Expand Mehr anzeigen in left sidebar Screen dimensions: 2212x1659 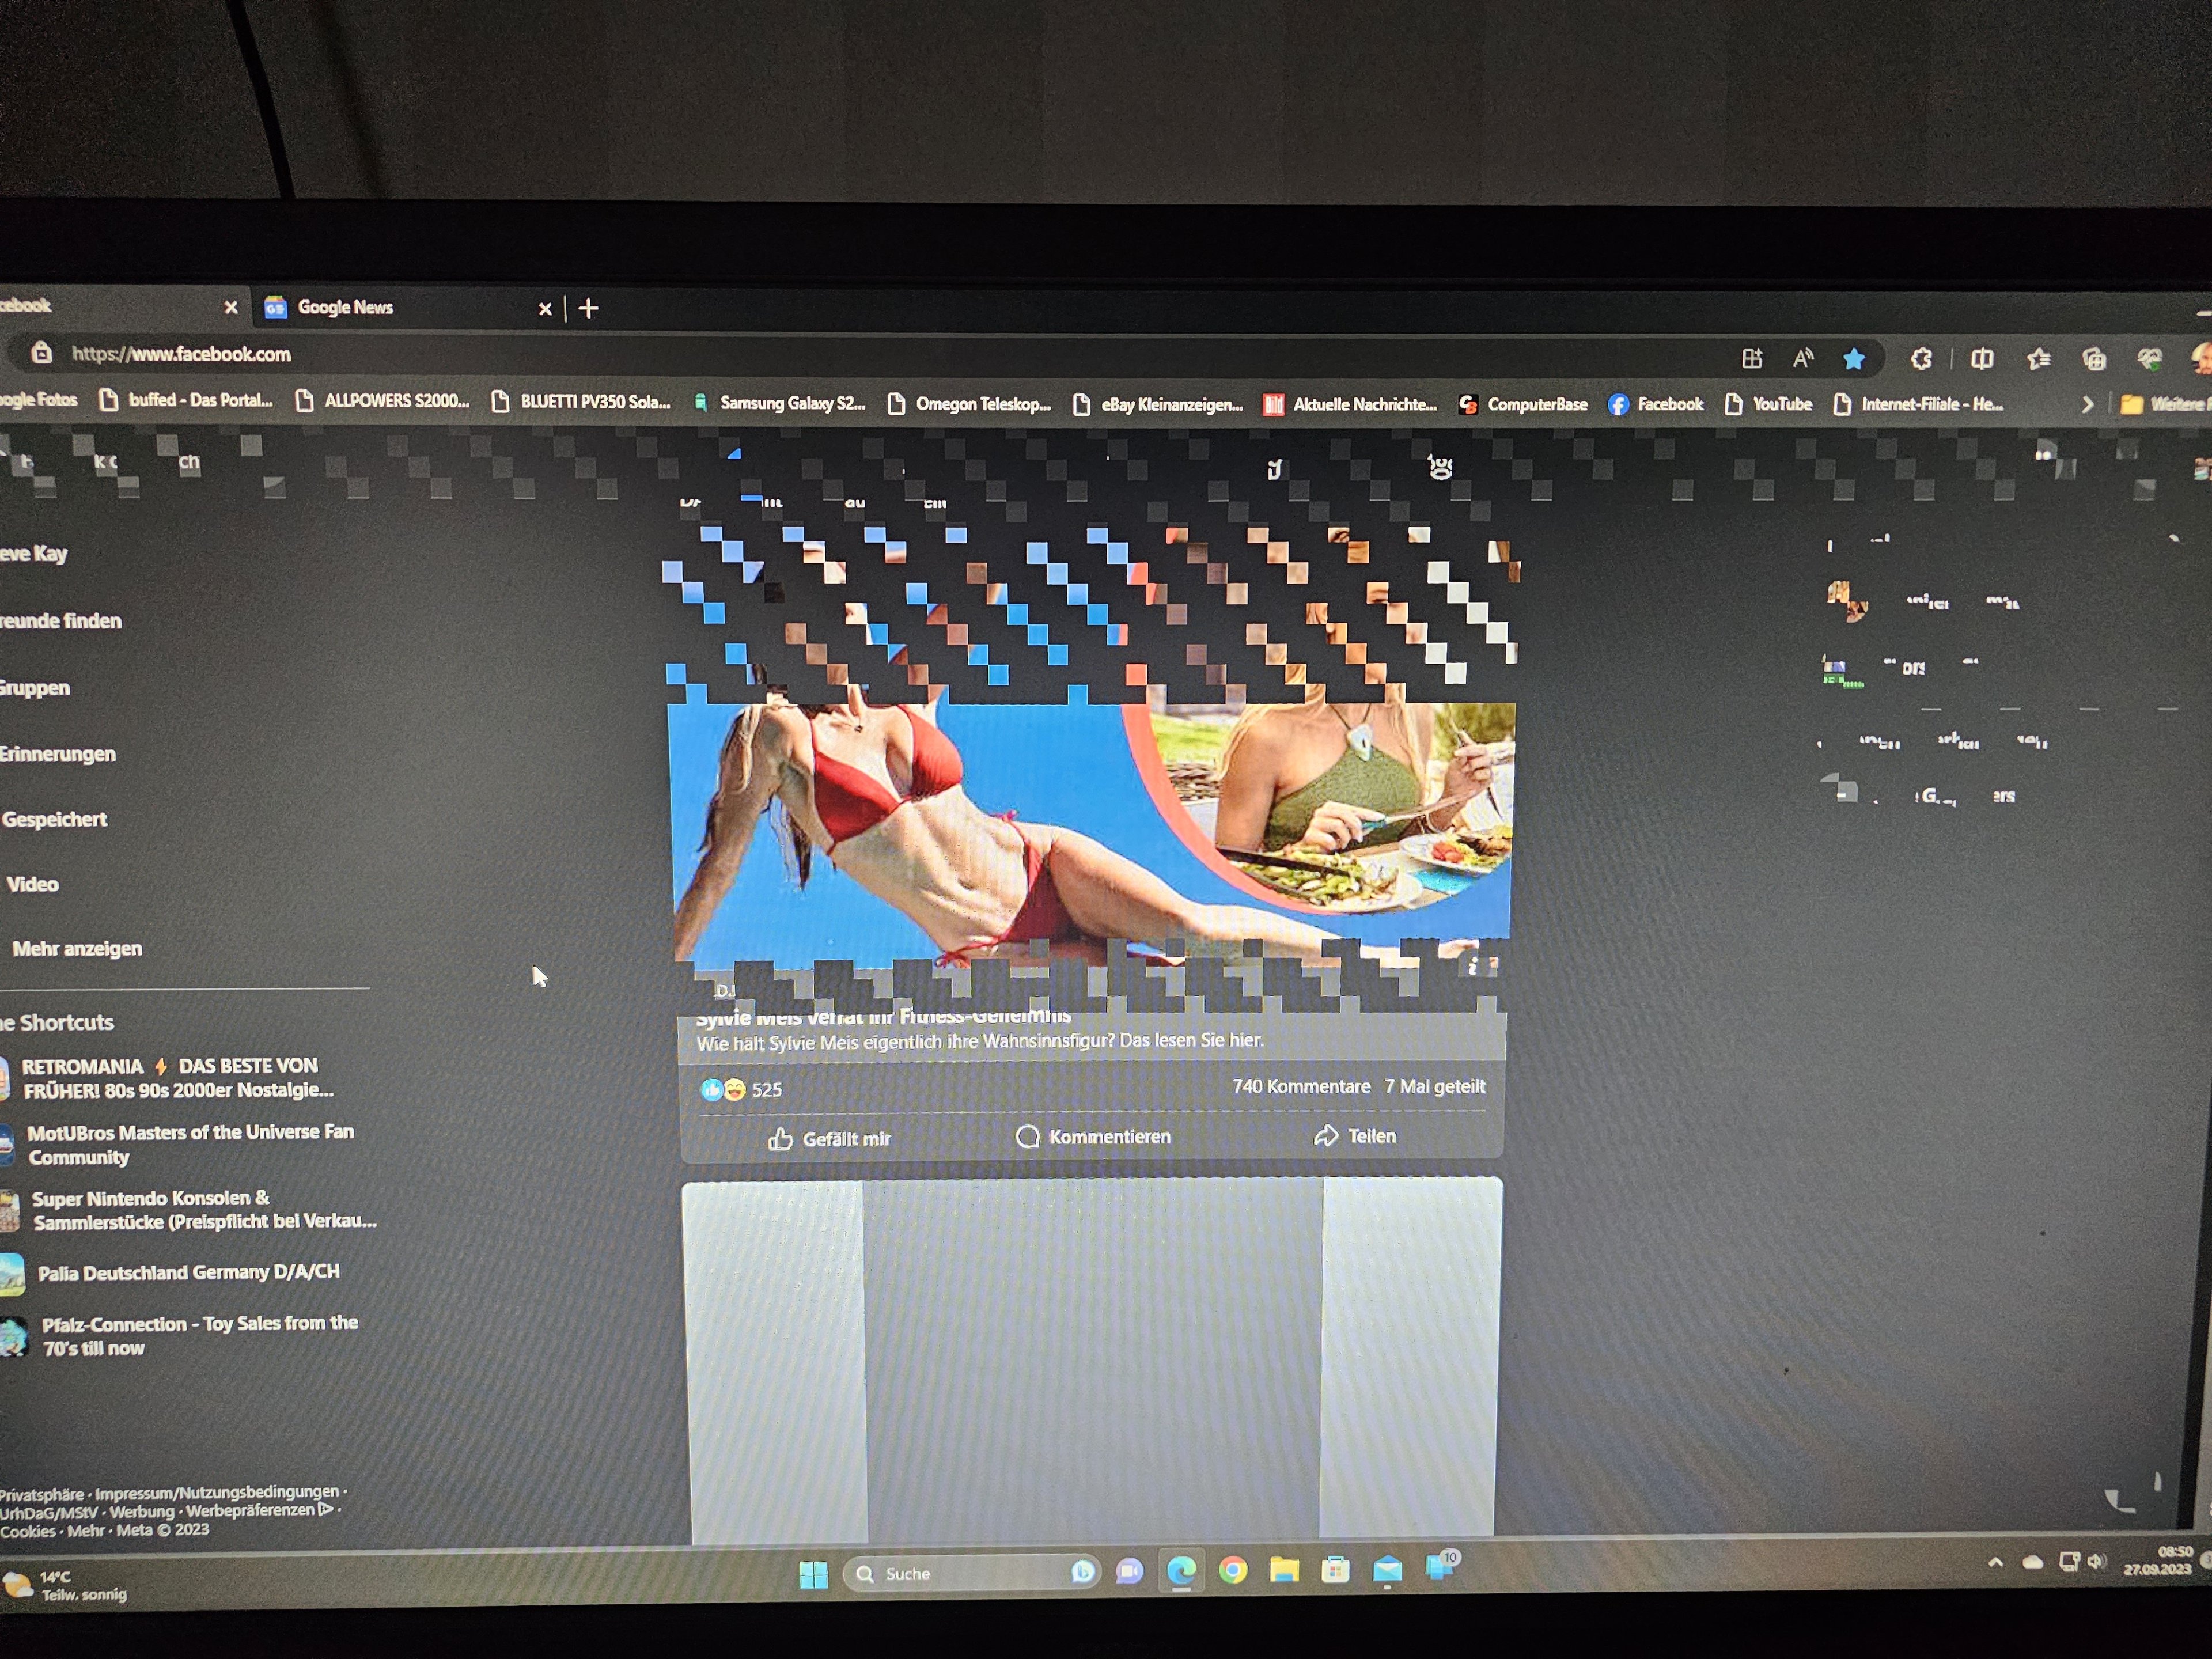point(77,949)
